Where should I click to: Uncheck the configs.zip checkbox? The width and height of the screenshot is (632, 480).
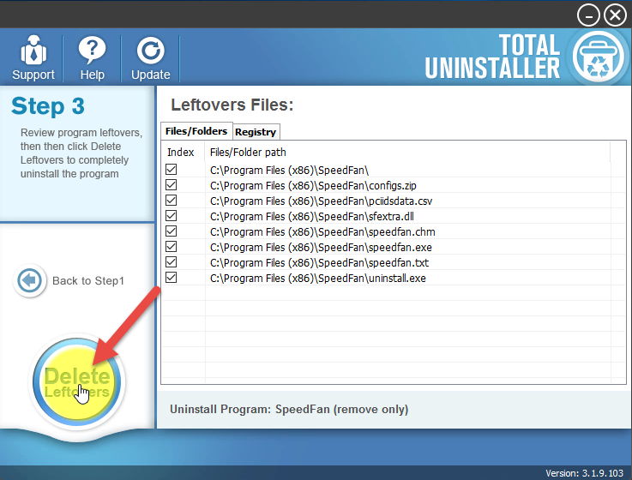171,184
